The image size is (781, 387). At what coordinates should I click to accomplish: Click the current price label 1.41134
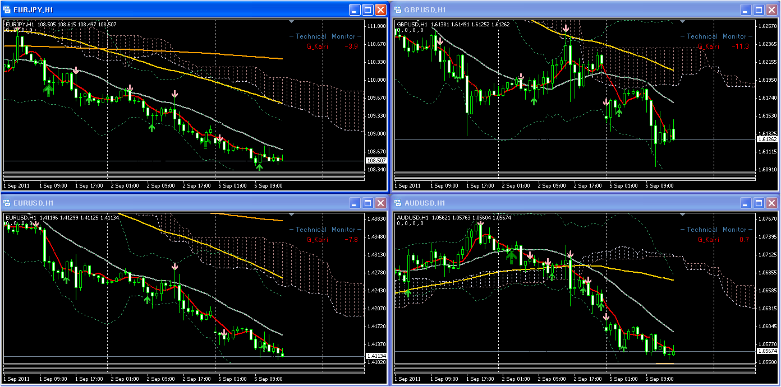375,356
